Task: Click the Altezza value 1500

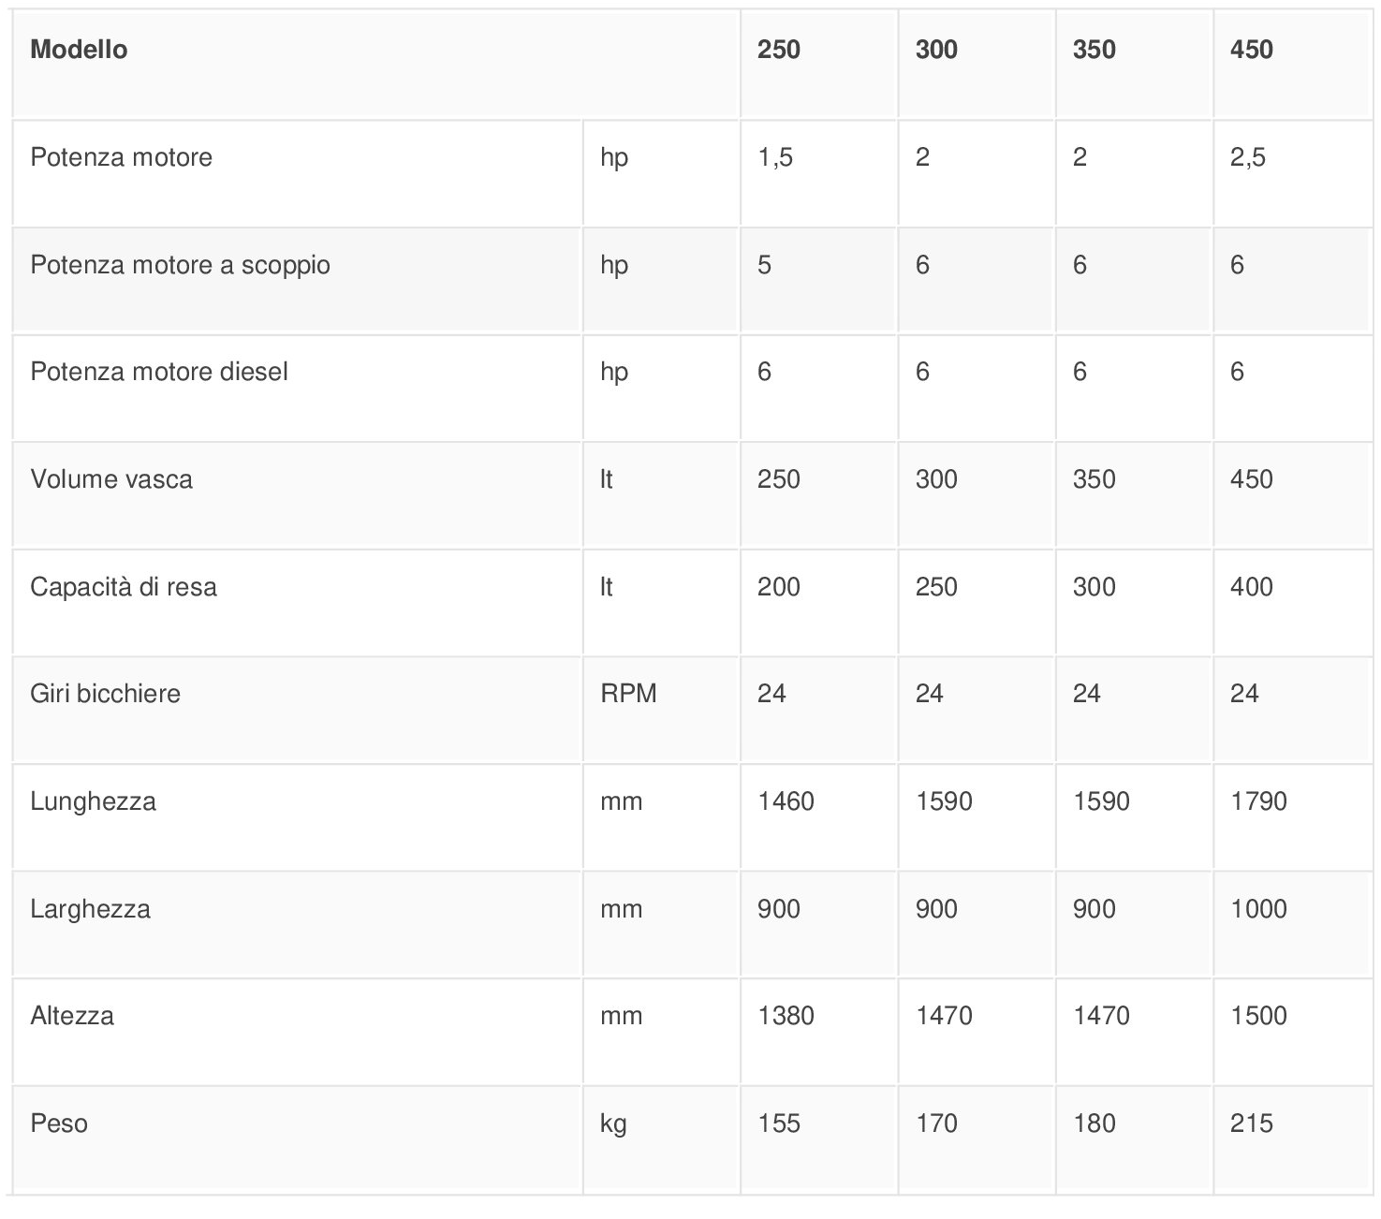Action: click(1258, 1016)
